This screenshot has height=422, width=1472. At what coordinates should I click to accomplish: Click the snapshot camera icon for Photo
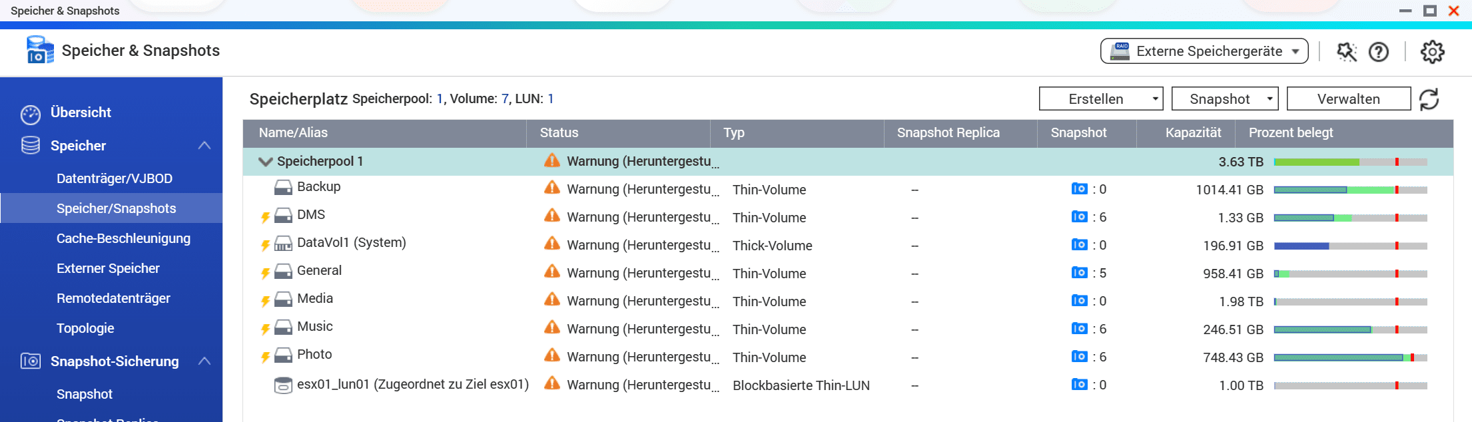1079,357
